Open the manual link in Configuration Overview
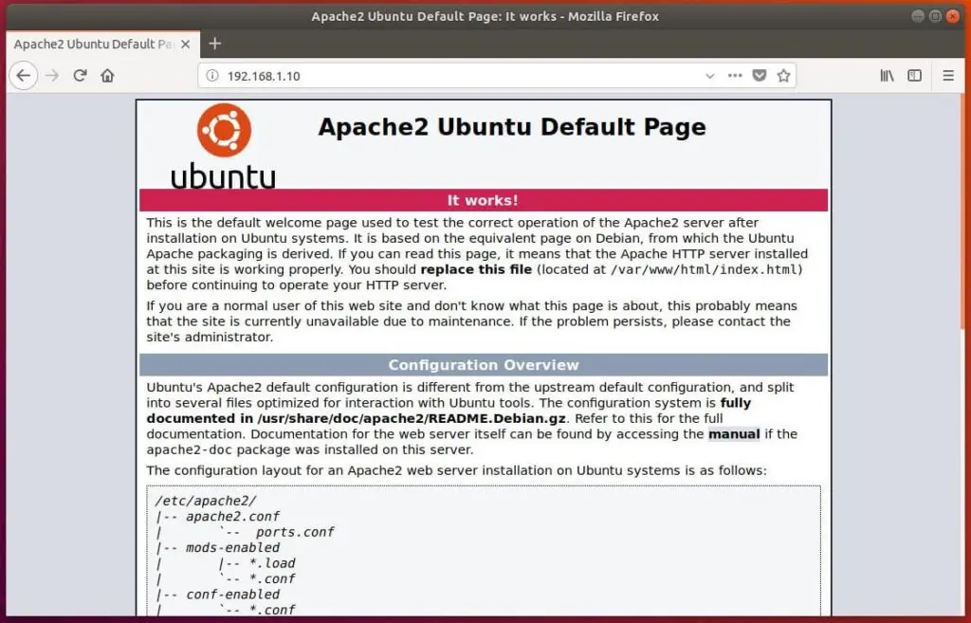Viewport: 971px width, 623px height. coord(734,434)
